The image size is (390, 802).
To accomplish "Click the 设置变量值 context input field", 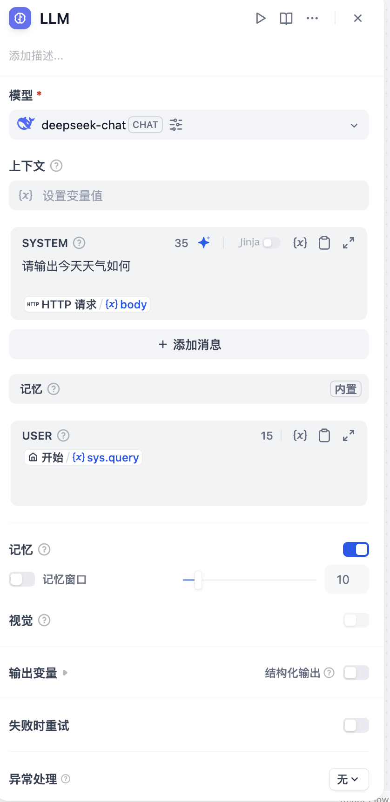I will click(x=189, y=195).
